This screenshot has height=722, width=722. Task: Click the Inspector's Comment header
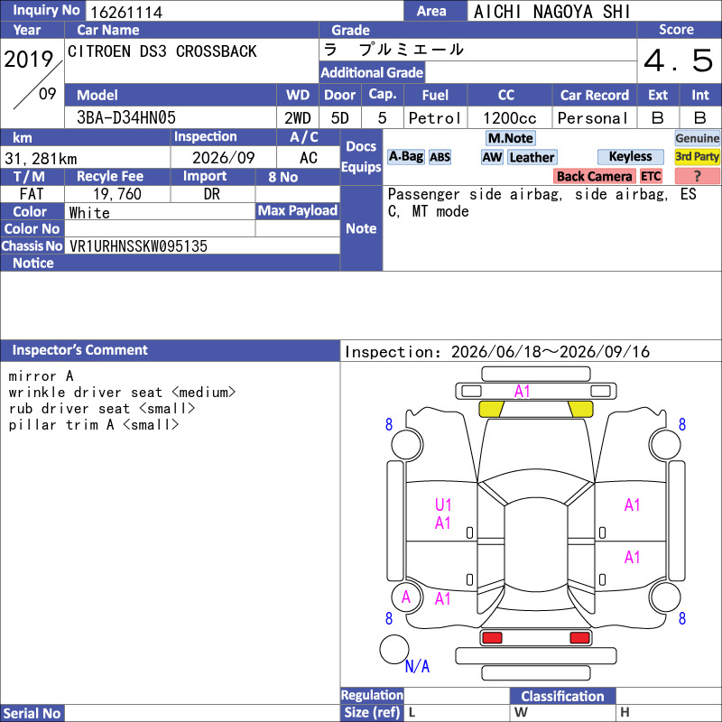(x=79, y=350)
